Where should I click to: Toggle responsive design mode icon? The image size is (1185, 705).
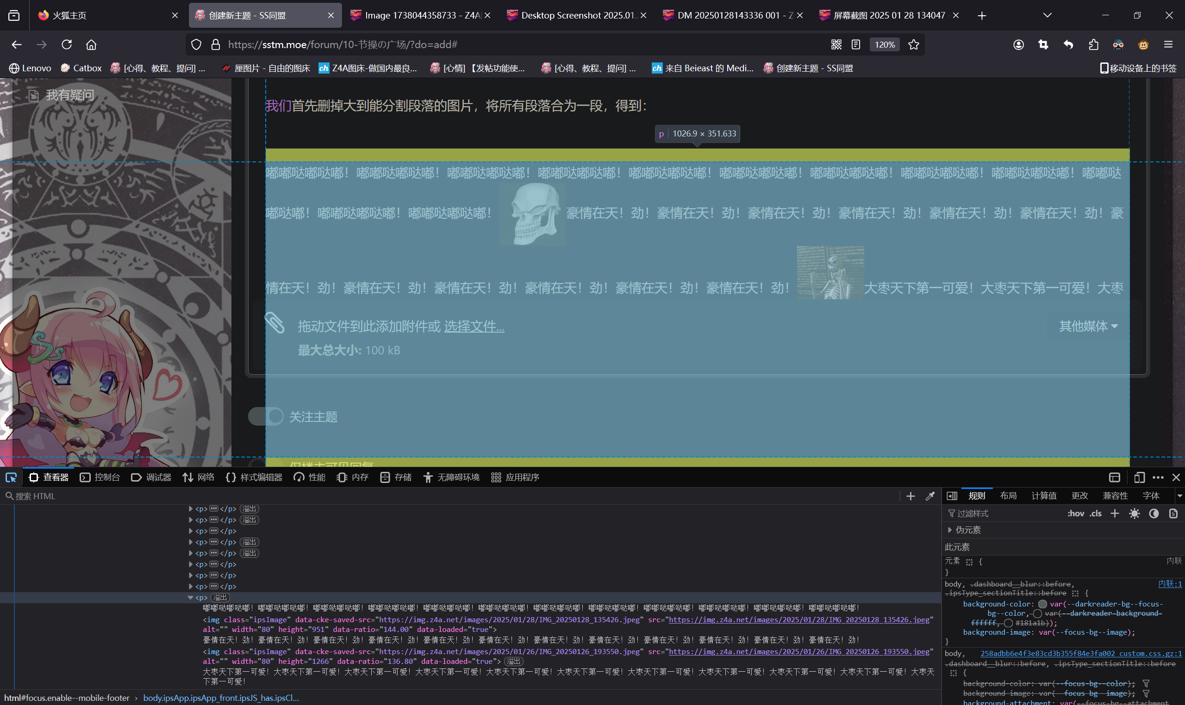tap(1139, 477)
